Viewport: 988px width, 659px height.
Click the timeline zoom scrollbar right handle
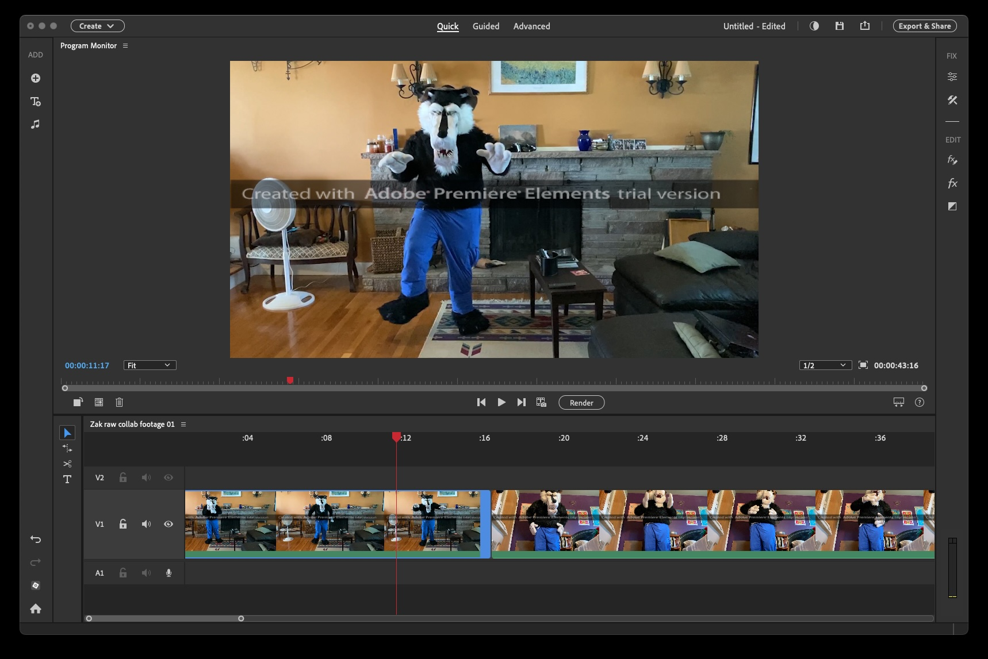point(241,618)
